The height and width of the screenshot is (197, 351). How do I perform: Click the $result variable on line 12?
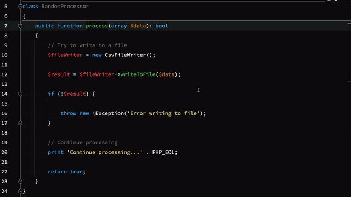point(59,74)
